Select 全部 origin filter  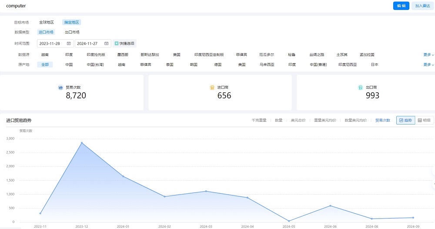[45, 64]
